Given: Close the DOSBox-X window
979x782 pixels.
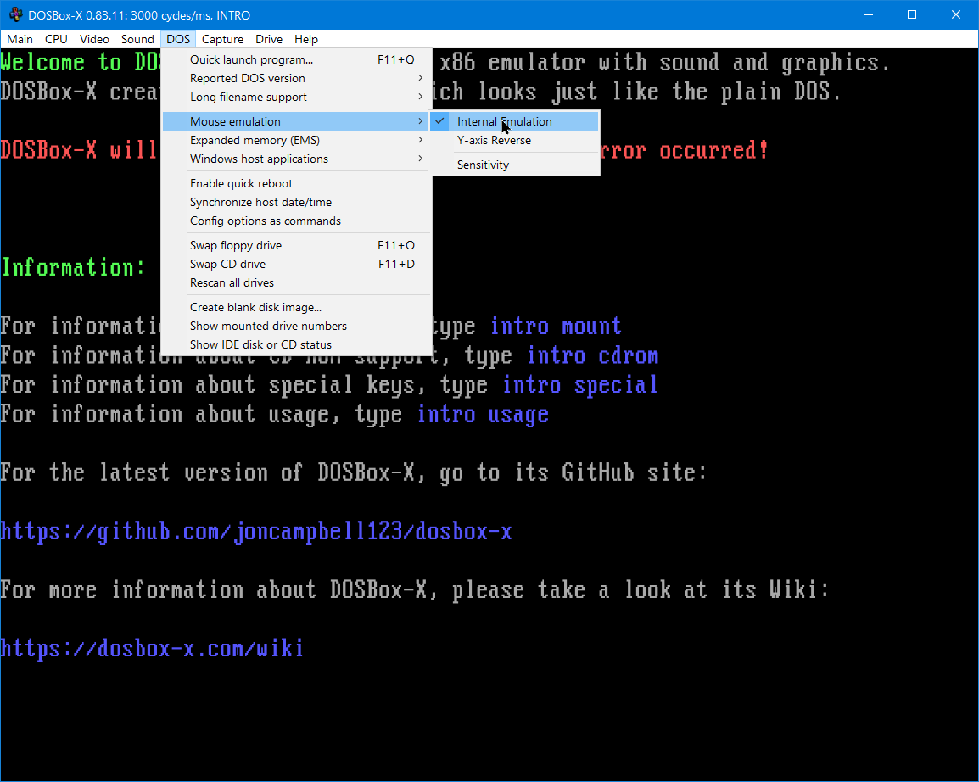Looking at the screenshot, I should [956, 15].
